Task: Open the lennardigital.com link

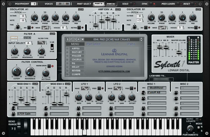Action: [x=114, y=71]
